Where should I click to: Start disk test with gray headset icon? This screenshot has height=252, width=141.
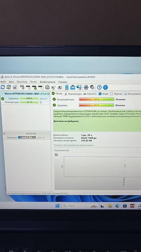(x=22, y=87)
